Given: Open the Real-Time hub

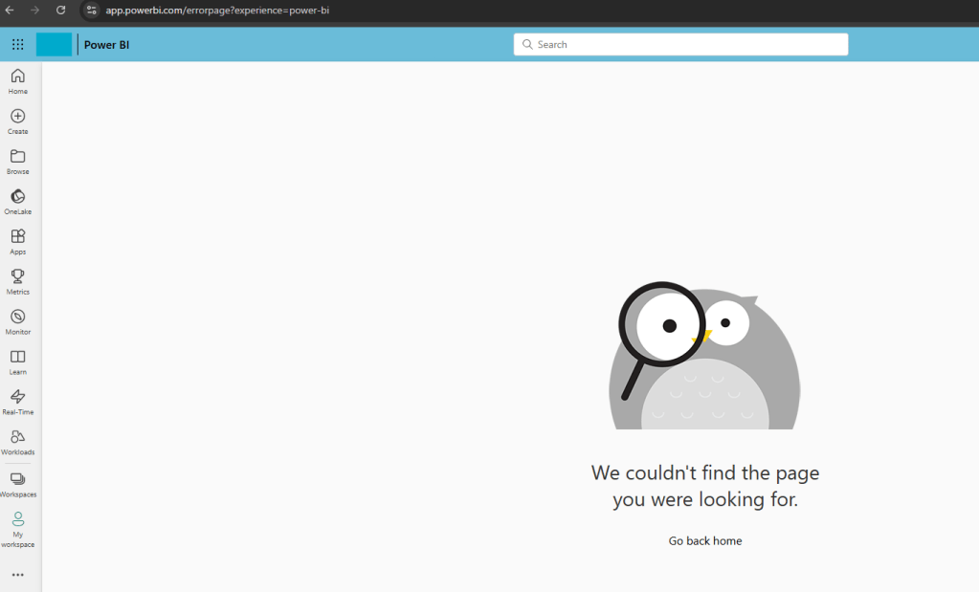Looking at the screenshot, I should 17,403.
